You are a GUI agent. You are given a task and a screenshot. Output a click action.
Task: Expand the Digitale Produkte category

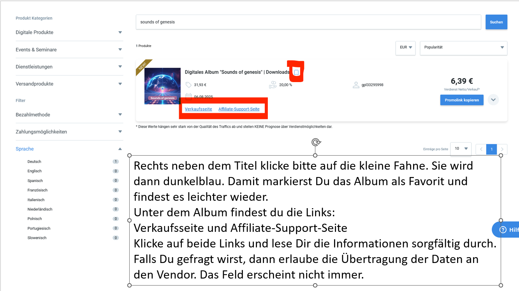[x=69, y=32]
